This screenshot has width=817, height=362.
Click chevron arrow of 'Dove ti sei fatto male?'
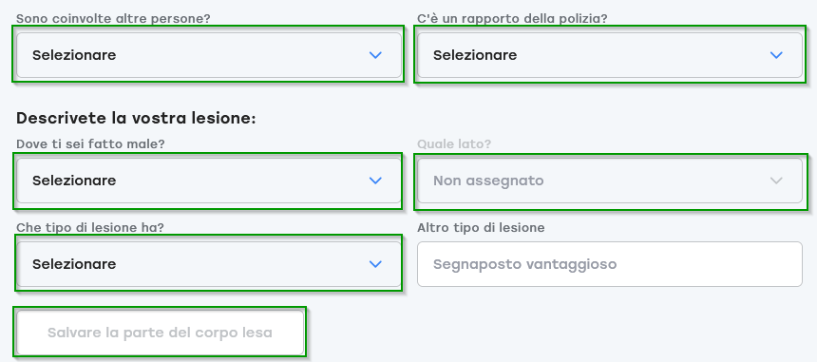coord(375,181)
